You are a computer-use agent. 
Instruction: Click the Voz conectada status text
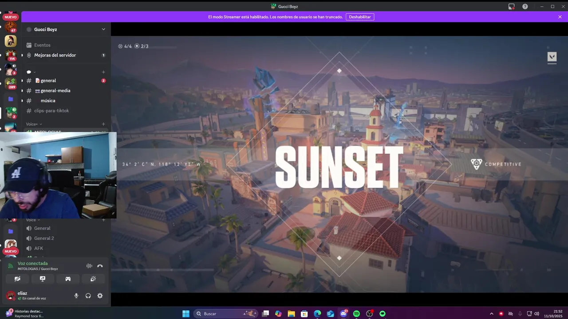pos(32,263)
